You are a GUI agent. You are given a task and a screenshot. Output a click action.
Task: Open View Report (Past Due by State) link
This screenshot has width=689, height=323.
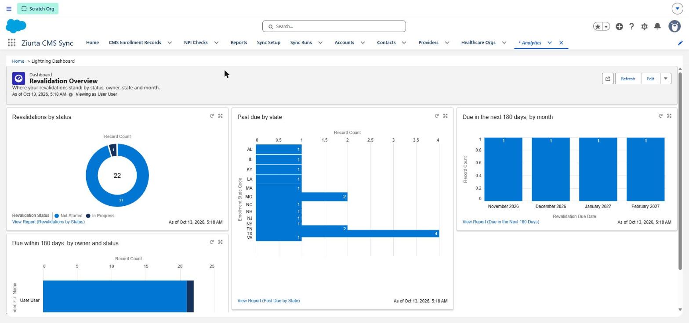coord(268,301)
